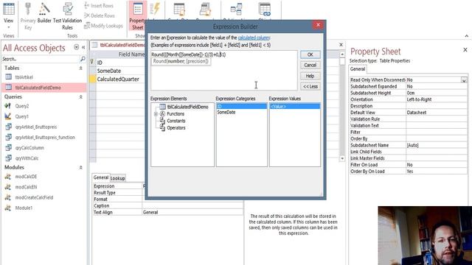The image size is (472, 265).
Task: Open the modCalcEN module
Action: point(26,187)
